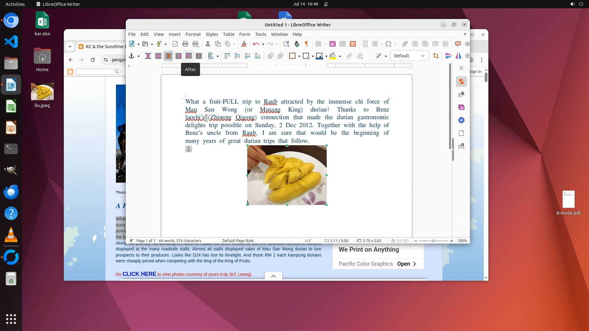The height and width of the screenshot is (331, 589).
Task: Adjust the zoom slider in status bar
Action: pos(433,241)
